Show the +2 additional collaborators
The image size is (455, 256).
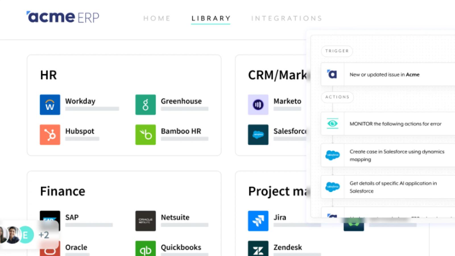click(44, 235)
